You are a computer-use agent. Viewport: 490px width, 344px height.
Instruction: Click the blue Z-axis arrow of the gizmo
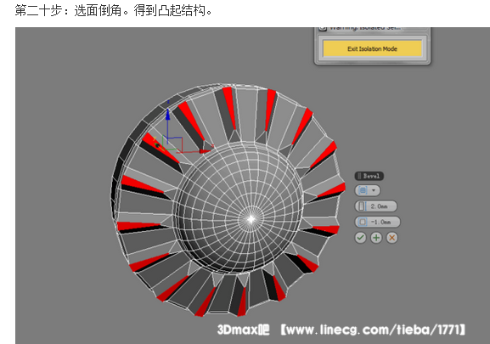(x=168, y=114)
